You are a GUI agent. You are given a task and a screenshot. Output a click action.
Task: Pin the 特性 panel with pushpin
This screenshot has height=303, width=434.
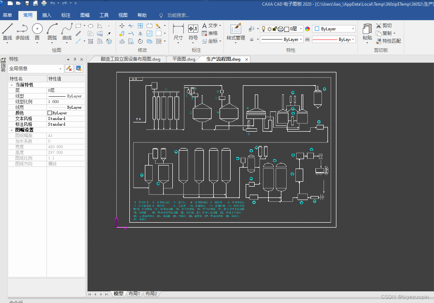tap(75, 59)
